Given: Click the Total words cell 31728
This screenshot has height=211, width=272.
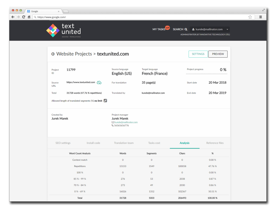Looking at the screenshot, I should point(123,198).
